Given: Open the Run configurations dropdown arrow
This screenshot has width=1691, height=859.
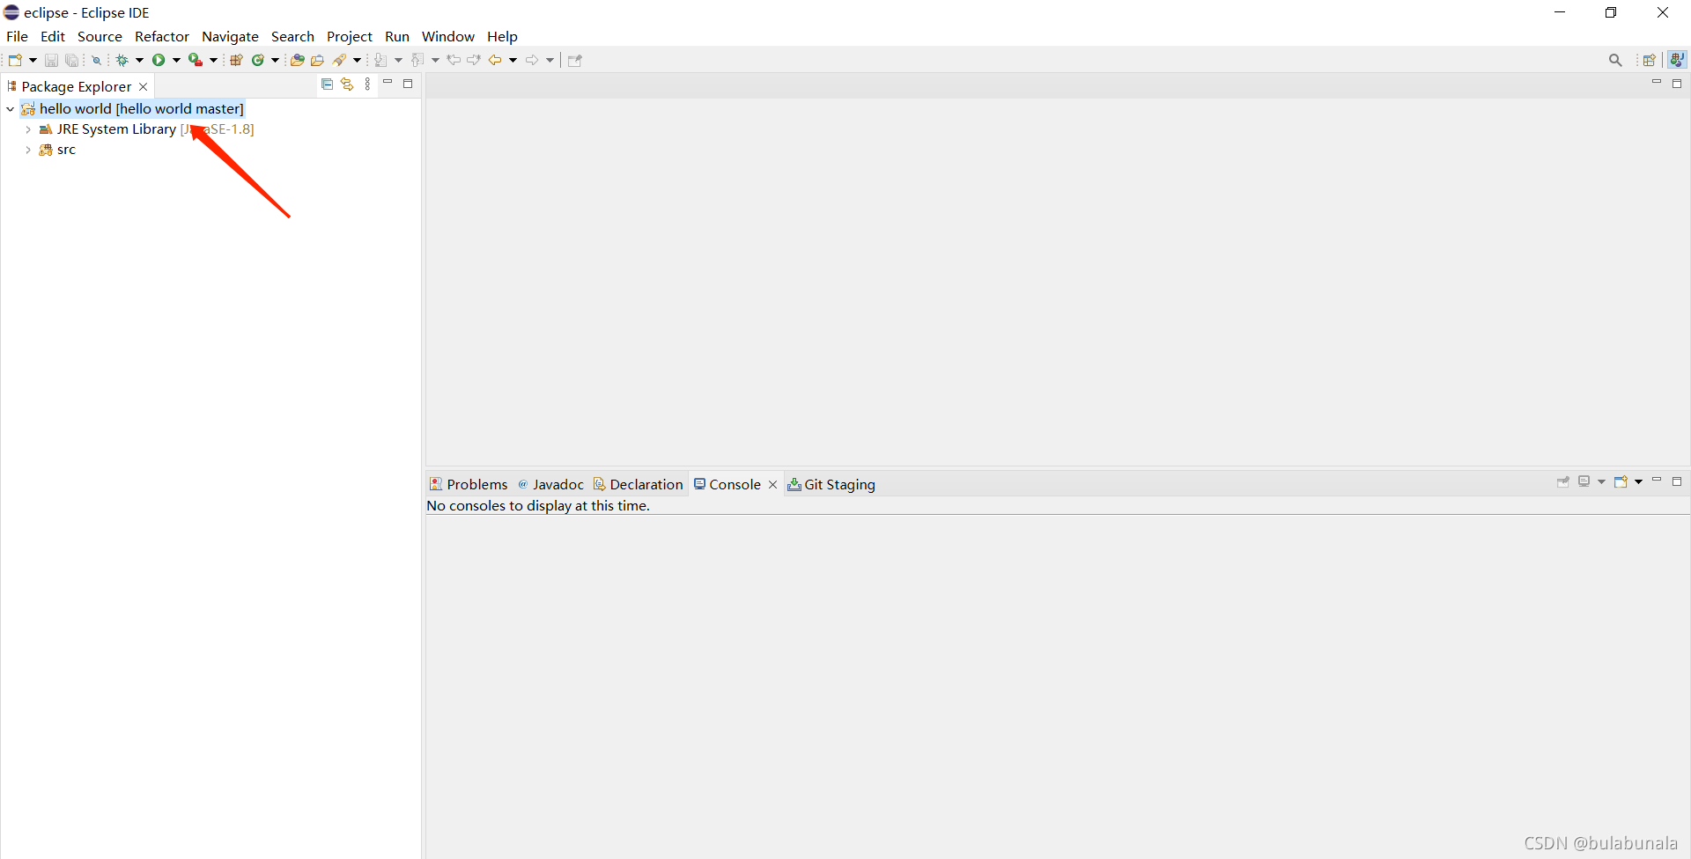Looking at the screenshot, I should 176,60.
